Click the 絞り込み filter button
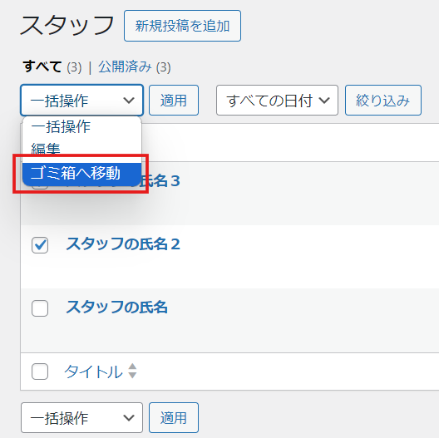 (x=383, y=101)
